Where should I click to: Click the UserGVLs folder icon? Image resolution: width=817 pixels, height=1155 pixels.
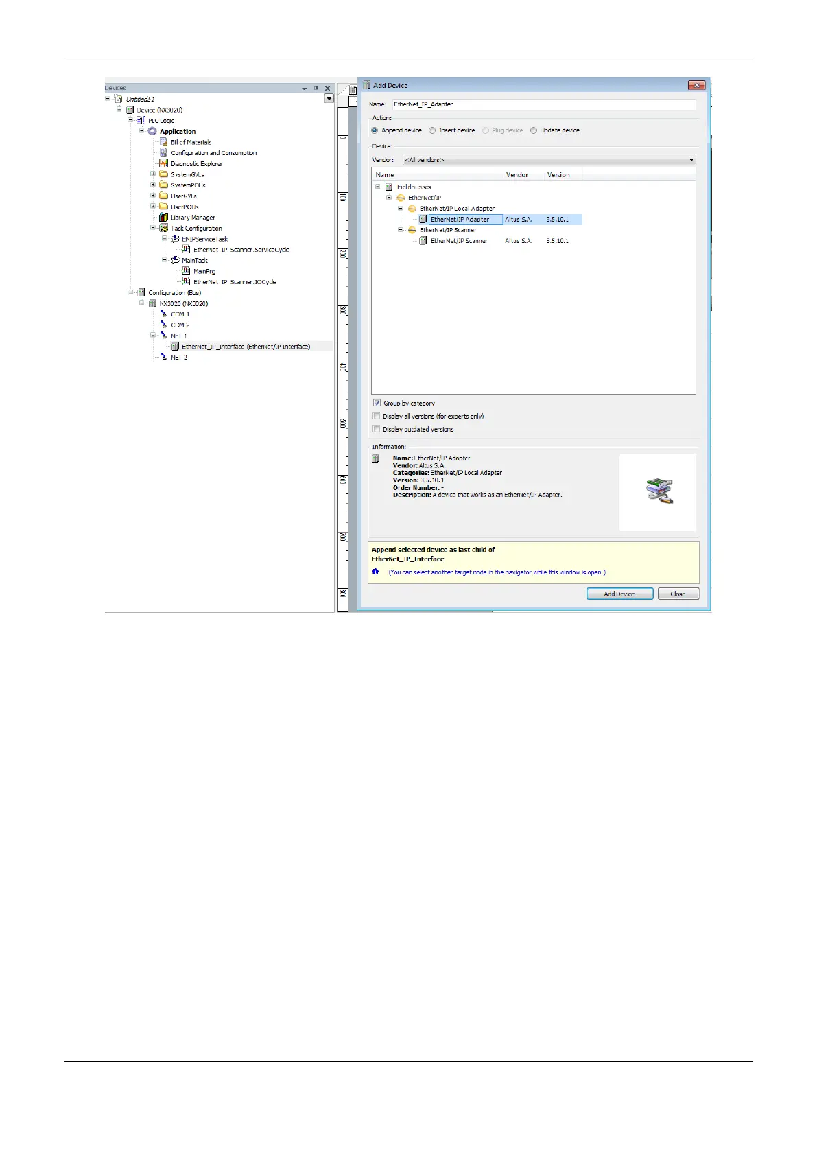click(163, 196)
